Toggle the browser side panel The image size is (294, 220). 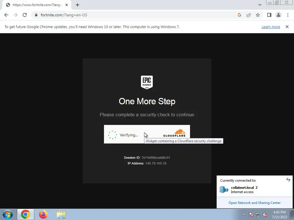click(x=269, y=15)
